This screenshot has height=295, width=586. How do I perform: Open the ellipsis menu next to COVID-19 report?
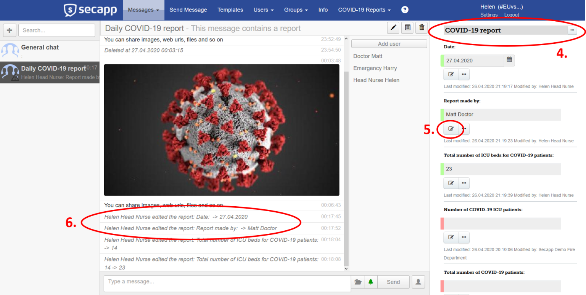[x=572, y=30]
